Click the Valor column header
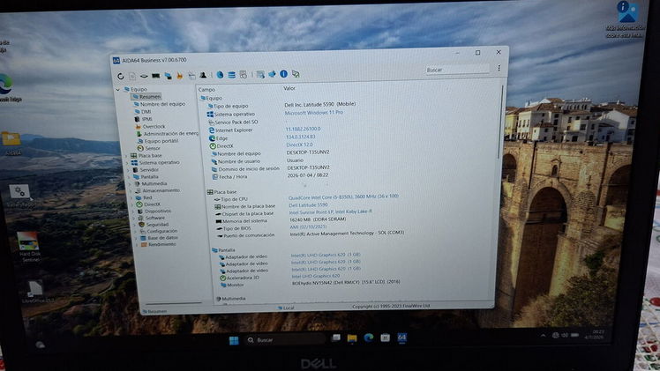The width and height of the screenshot is (660, 371). [x=289, y=88]
